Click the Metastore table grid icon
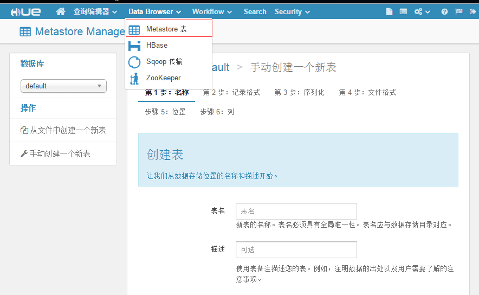Screen dimensions: 479x295 tap(134, 30)
